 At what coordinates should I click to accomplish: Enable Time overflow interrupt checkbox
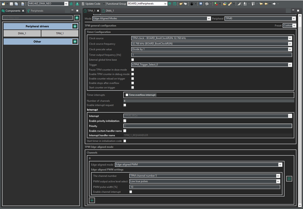click(x=127, y=95)
